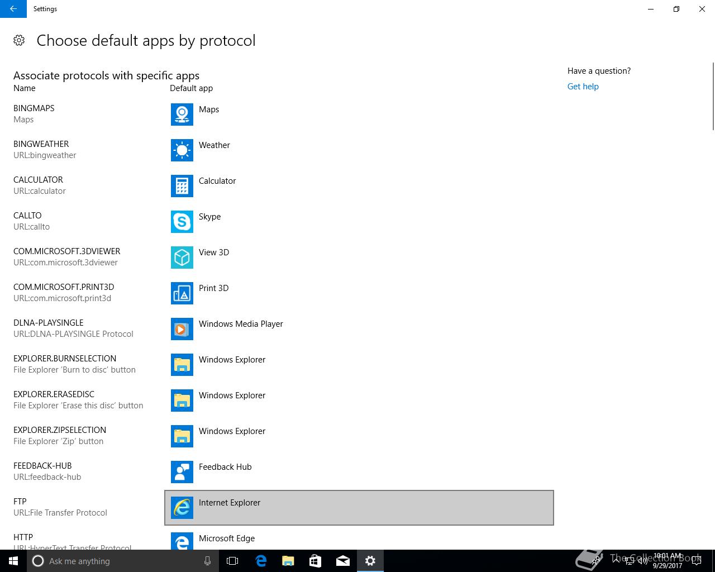Click the 'URL:DLNA-PLAYSINGLE Protocol' description
Screen dimensions: 715x572
pyautogui.click(x=73, y=334)
